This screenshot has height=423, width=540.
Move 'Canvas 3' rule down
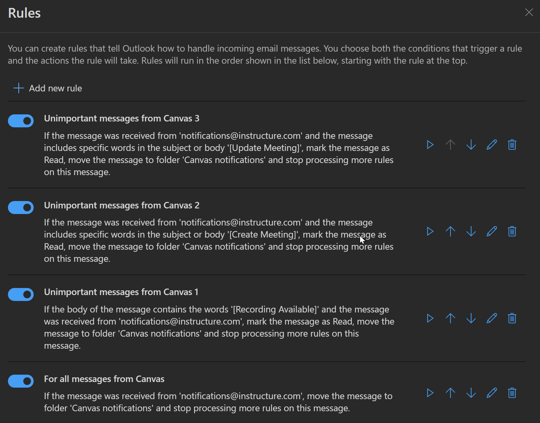tap(471, 145)
